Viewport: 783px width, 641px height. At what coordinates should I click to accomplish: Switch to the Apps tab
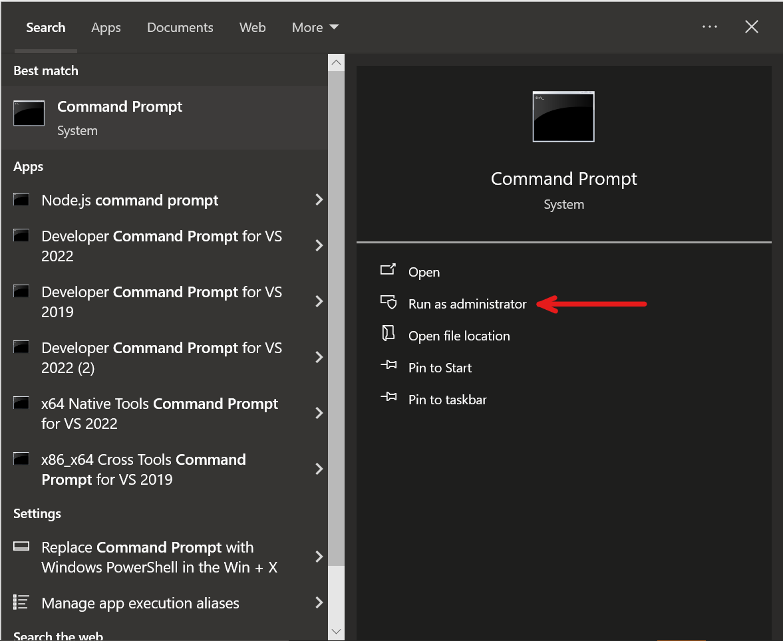106,28
